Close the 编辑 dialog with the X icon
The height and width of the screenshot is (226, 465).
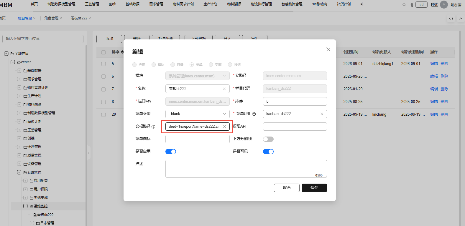point(328,49)
